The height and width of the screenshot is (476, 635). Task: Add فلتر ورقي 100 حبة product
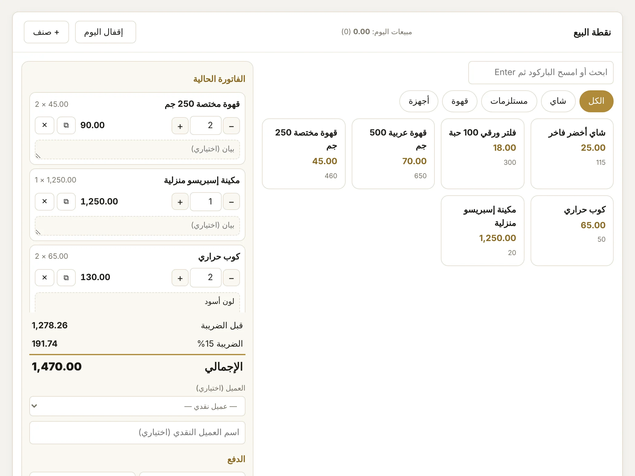coord(483,154)
